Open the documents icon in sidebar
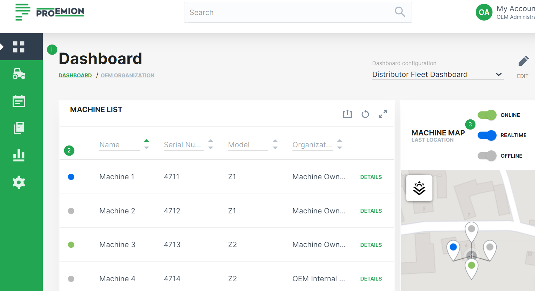Viewport: 535px width, 291px height. click(19, 128)
